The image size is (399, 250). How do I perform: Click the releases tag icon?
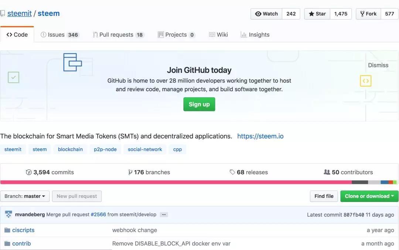pyautogui.click(x=232, y=172)
